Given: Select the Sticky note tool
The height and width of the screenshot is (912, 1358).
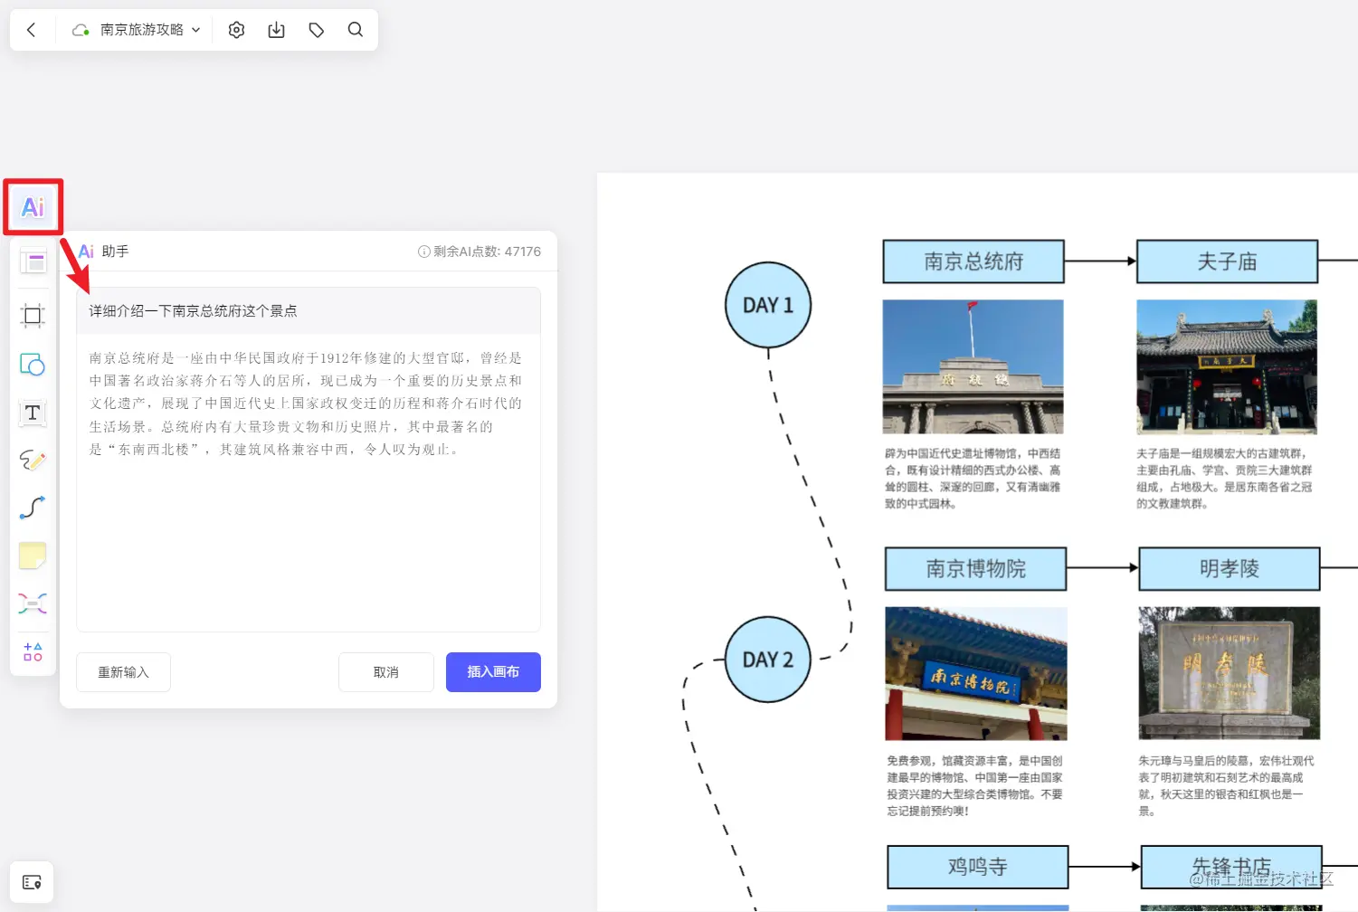Looking at the screenshot, I should coord(33,555).
